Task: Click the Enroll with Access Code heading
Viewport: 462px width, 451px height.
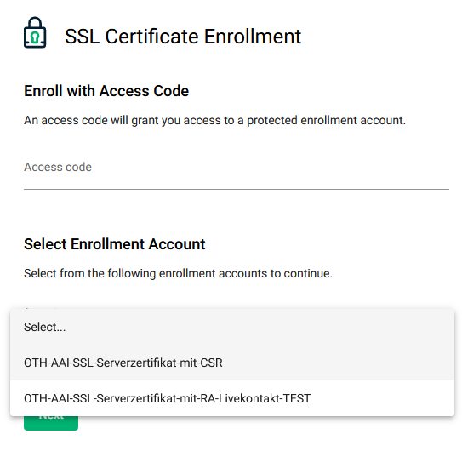Action: tap(106, 91)
